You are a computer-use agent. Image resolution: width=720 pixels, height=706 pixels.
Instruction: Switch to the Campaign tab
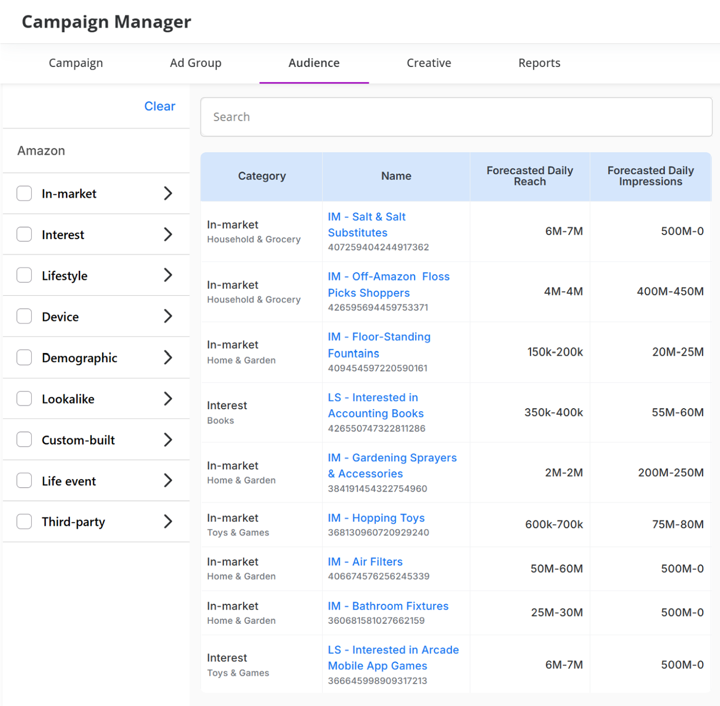[76, 63]
